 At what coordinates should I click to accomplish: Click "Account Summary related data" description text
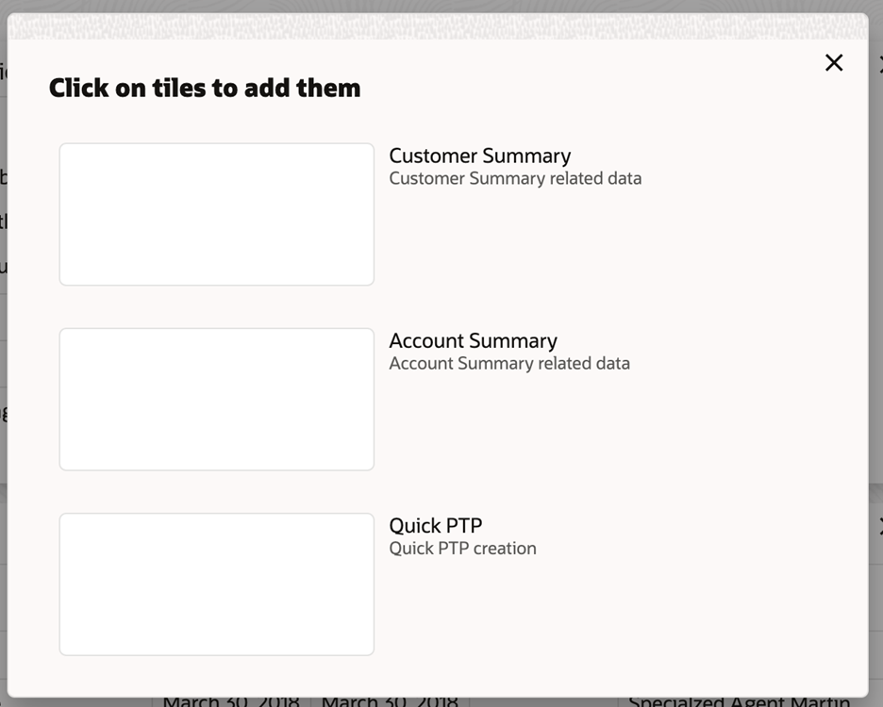click(509, 364)
